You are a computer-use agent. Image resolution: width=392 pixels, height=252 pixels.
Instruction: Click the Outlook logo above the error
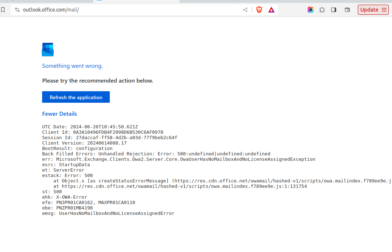coord(48,49)
